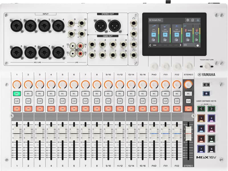Click combo input jack 1
Viewport: 228px width, 171px height.
point(17,26)
